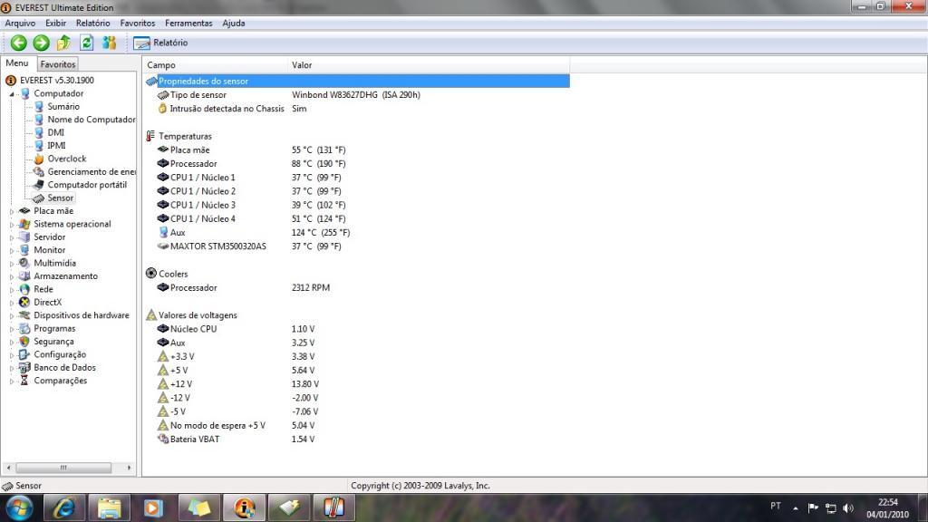The image size is (928, 522).
Task: Click the Computador portátil laptop icon
Action: tap(39, 185)
